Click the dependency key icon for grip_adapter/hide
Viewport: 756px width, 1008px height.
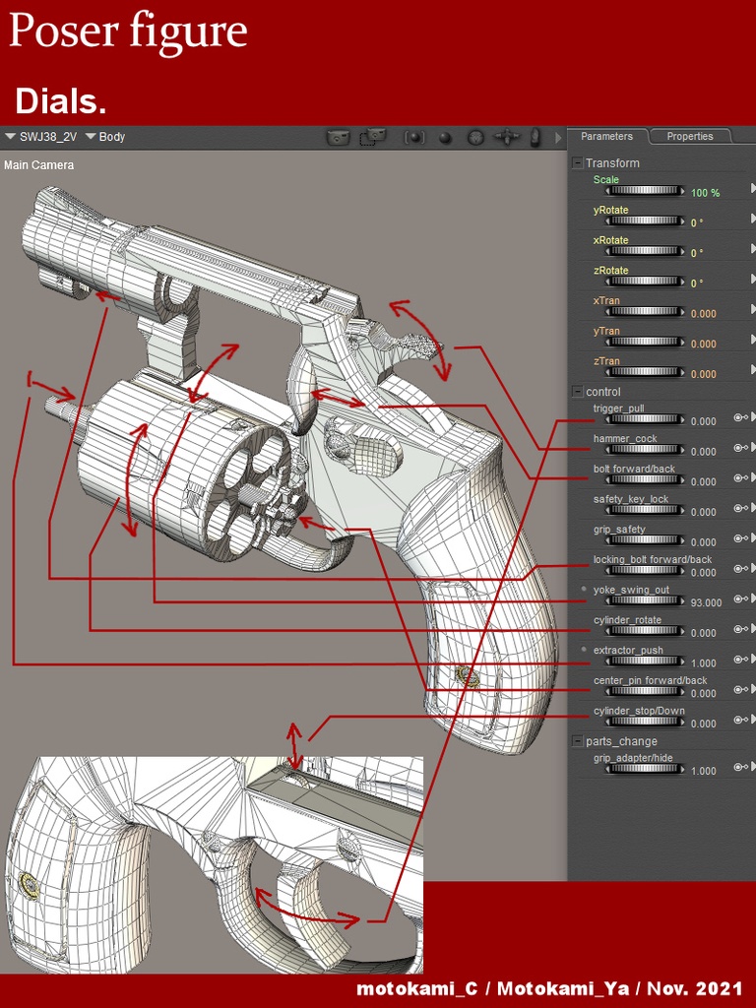(740, 767)
